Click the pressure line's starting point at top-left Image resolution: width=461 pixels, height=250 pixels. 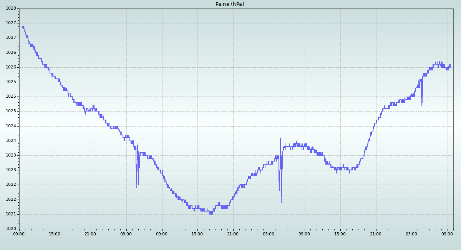(x=23, y=27)
